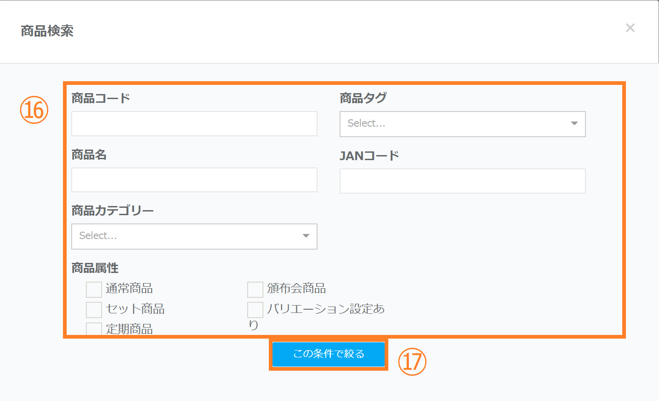Check the 通常商品 checkbox

pos(94,290)
